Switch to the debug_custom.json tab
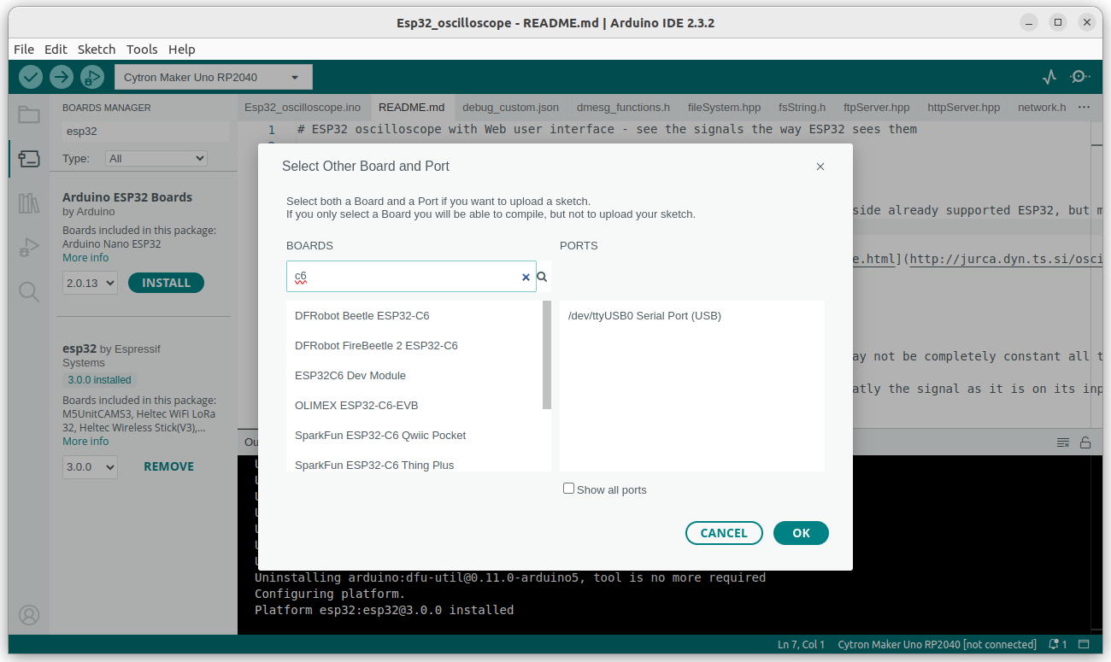 pos(510,108)
